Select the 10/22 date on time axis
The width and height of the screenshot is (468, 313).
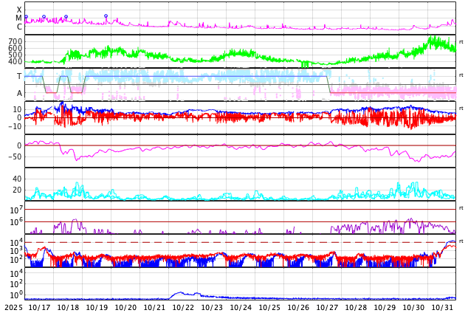click(183, 307)
